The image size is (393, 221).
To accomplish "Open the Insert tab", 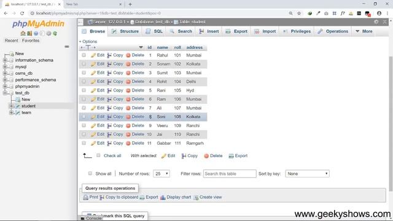I will [209, 31].
